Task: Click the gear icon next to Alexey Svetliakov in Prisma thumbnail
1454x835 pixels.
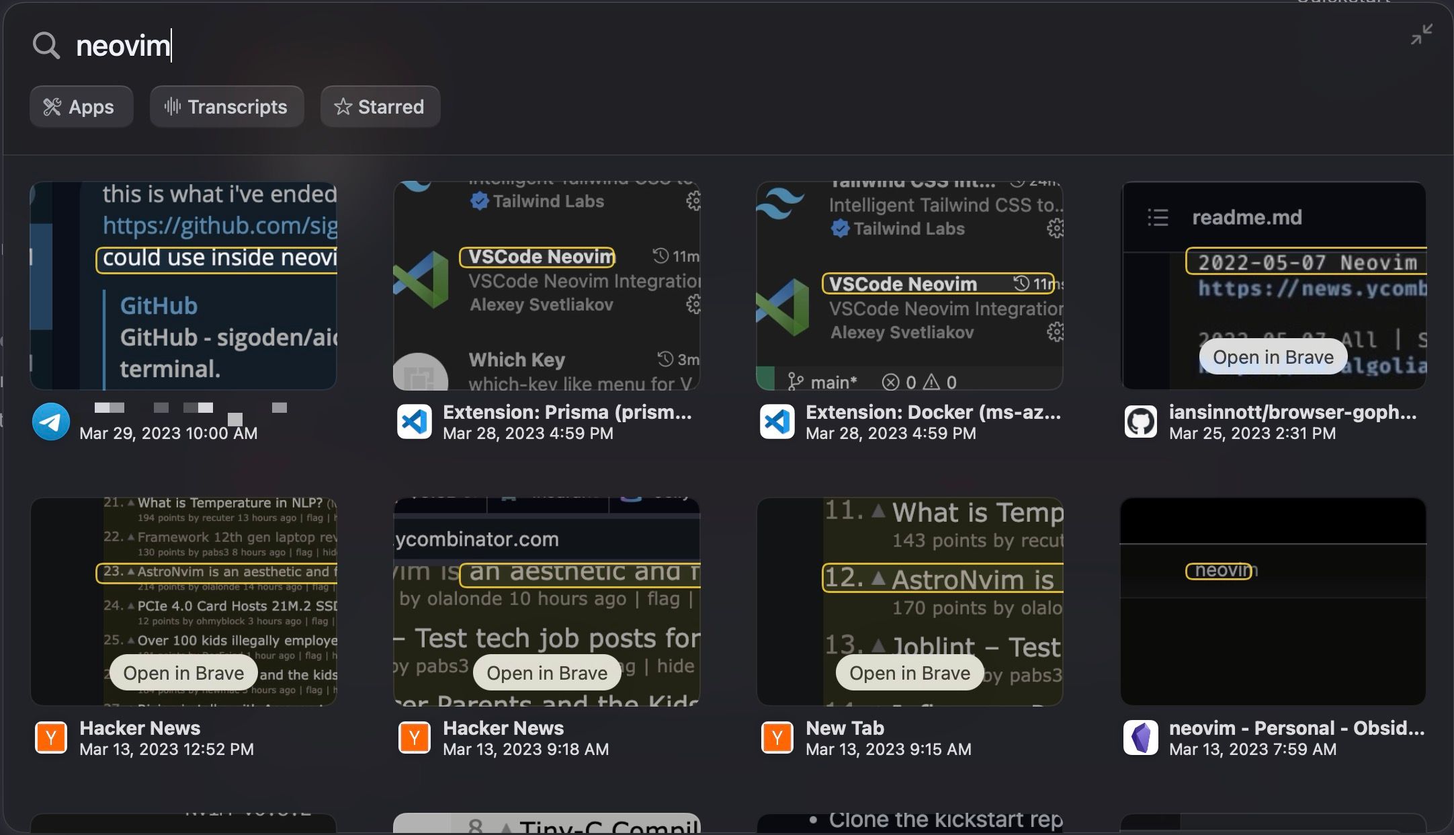Action: point(693,305)
